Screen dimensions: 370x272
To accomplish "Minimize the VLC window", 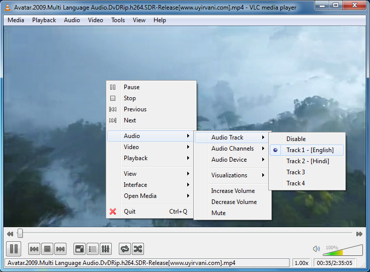I will pyautogui.click(x=323, y=5).
